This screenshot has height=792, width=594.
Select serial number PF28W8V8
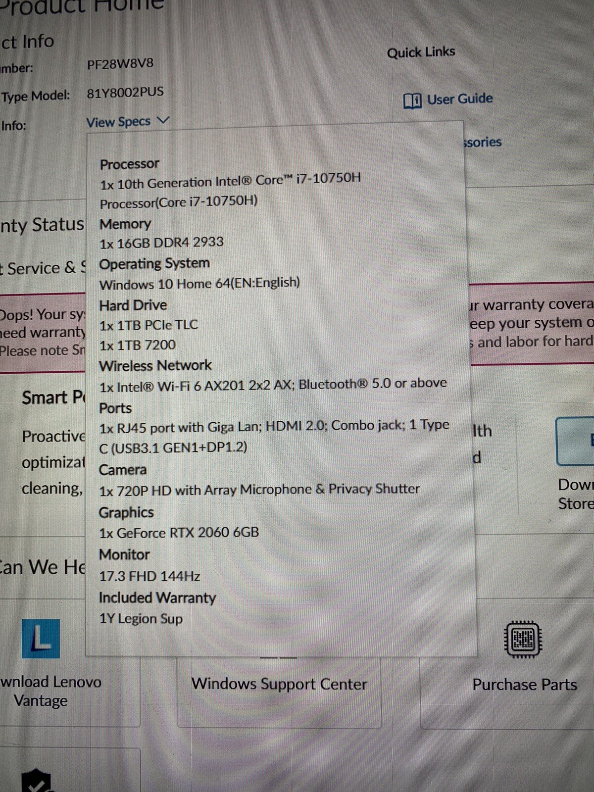coord(120,64)
